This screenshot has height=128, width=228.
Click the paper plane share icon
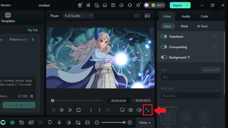88,5
